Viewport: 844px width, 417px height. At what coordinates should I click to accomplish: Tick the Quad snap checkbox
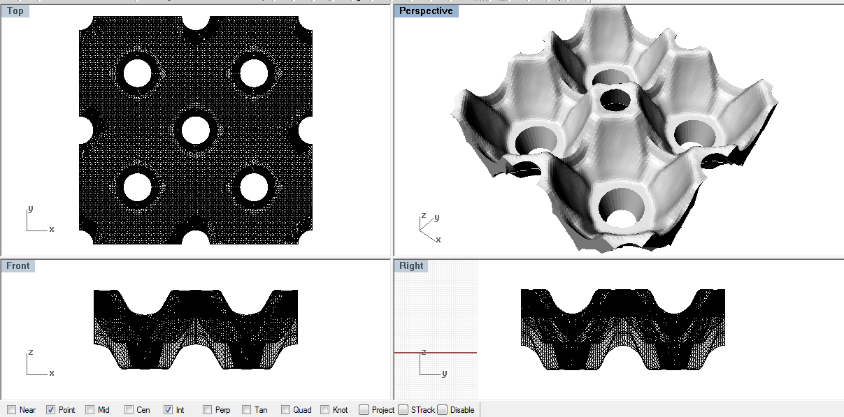coord(285,410)
